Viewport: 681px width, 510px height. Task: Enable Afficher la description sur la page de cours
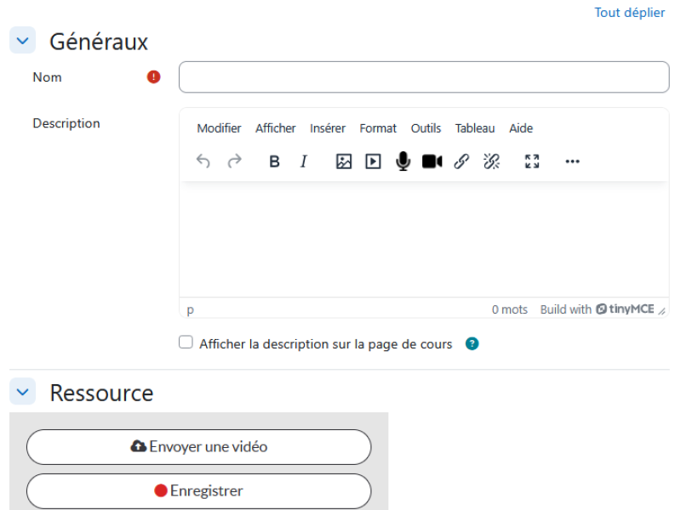(x=186, y=343)
